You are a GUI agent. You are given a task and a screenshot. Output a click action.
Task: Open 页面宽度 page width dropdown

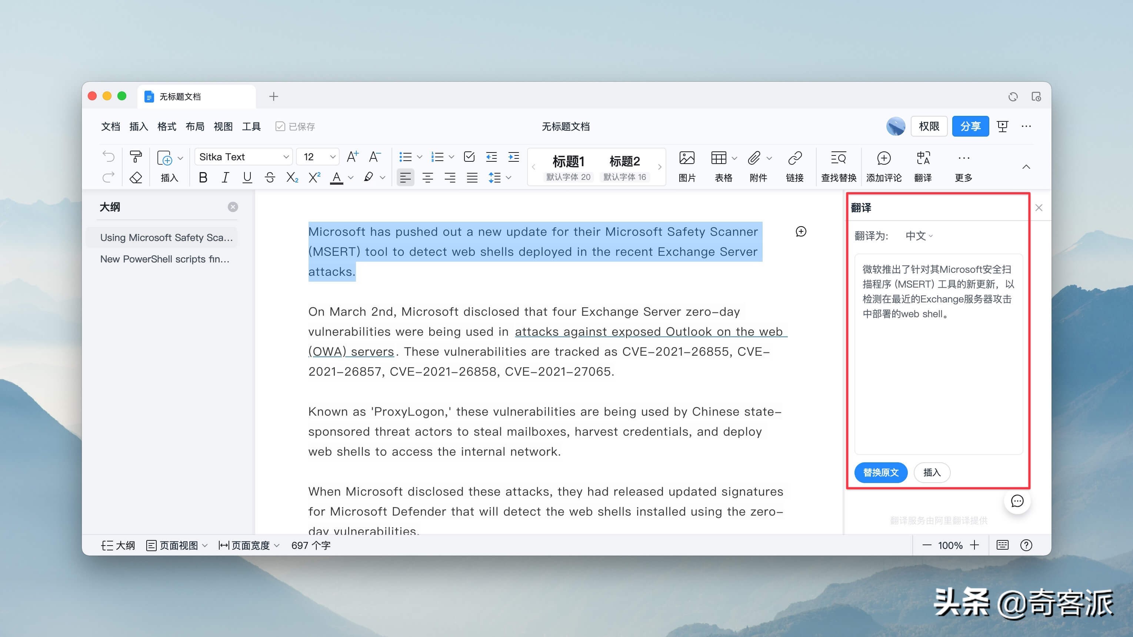click(249, 545)
